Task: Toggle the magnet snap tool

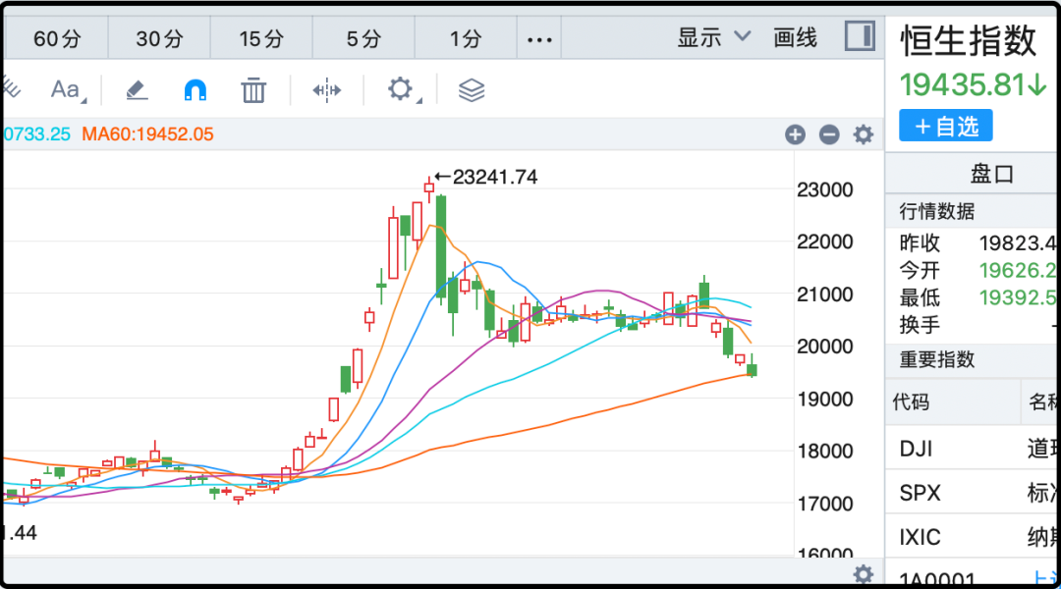Action: click(x=195, y=90)
